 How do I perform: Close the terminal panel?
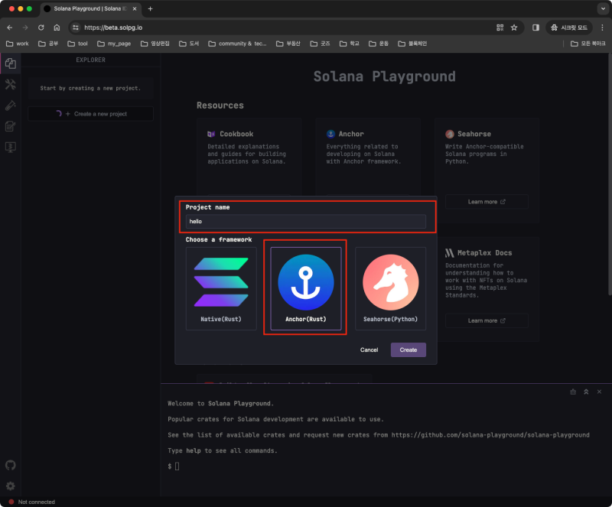[599, 392]
